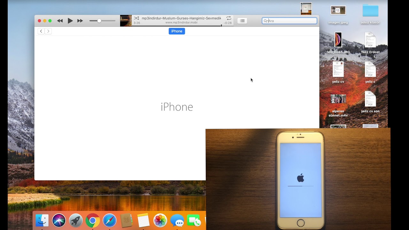Click the Ara search field
409x230 pixels.
[x=289, y=21]
